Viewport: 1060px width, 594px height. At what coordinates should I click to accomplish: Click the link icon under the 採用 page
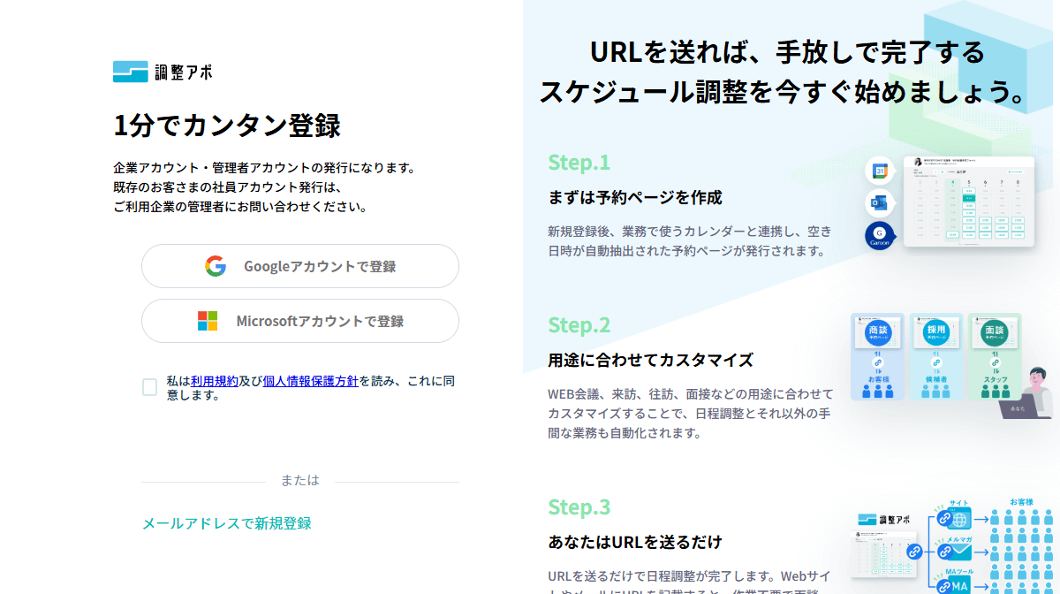tap(937, 362)
